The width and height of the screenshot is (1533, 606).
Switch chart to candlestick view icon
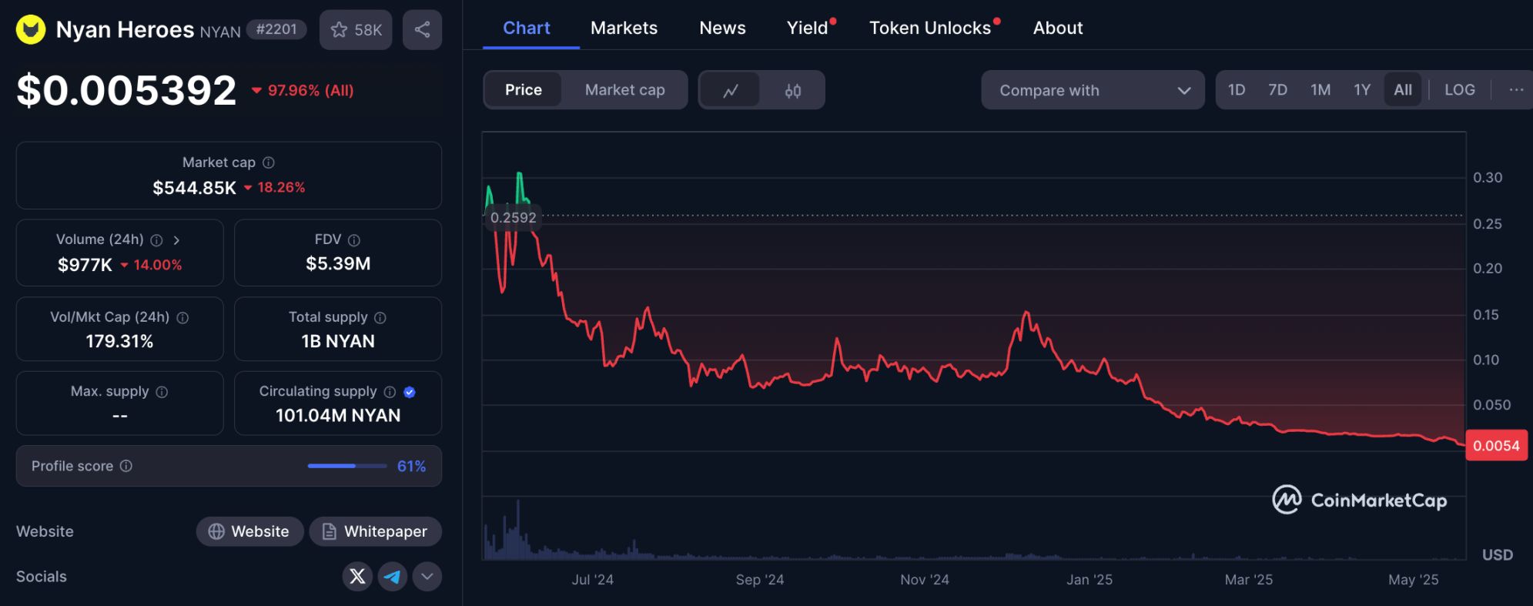coord(792,91)
